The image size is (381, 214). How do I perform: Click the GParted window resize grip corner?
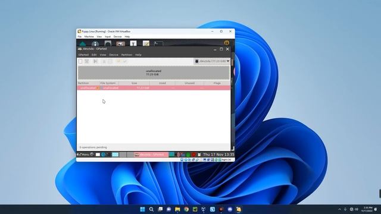click(x=232, y=148)
